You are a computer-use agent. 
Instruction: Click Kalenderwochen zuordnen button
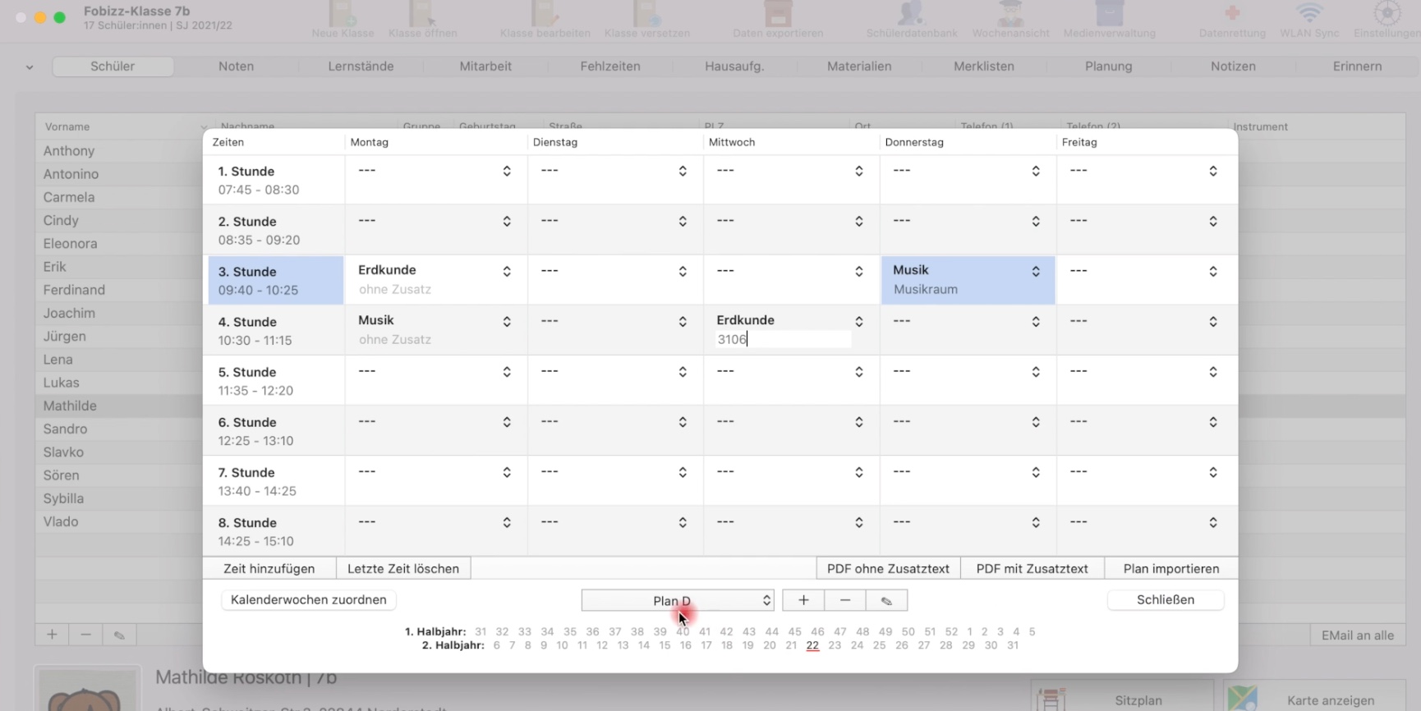coord(308,600)
